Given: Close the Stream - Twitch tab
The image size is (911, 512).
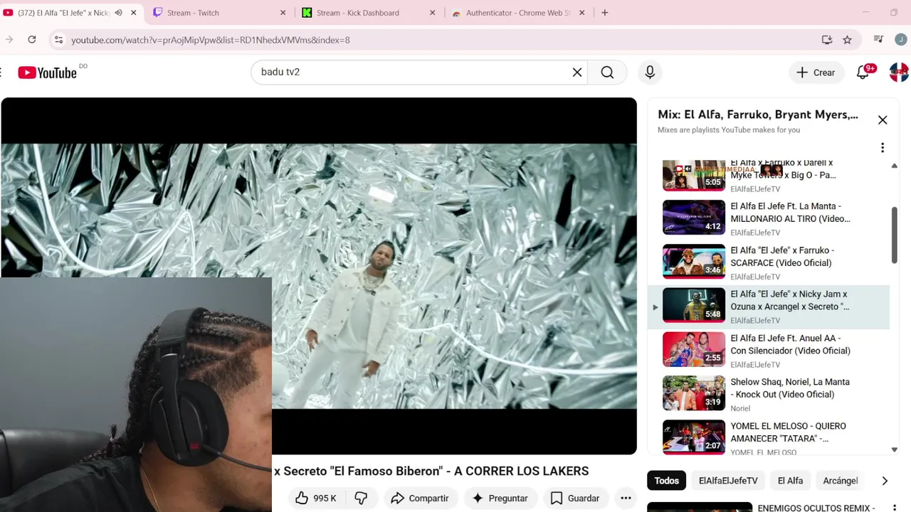Looking at the screenshot, I should pos(283,13).
